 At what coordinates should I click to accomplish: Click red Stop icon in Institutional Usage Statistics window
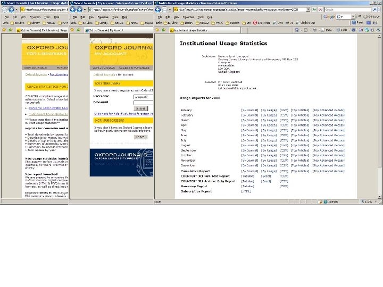320,10
